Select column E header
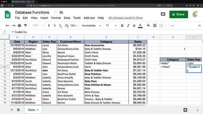The width and height of the screenshot is (203, 114). pos(106,37)
